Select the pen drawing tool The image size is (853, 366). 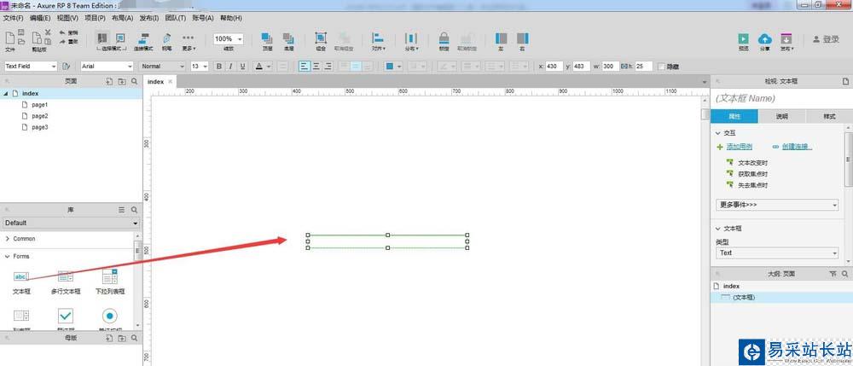[166, 38]
